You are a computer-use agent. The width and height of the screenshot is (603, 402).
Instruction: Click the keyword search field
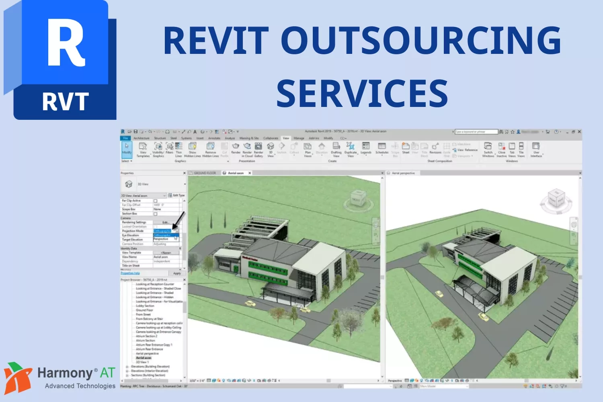[476, 132]
